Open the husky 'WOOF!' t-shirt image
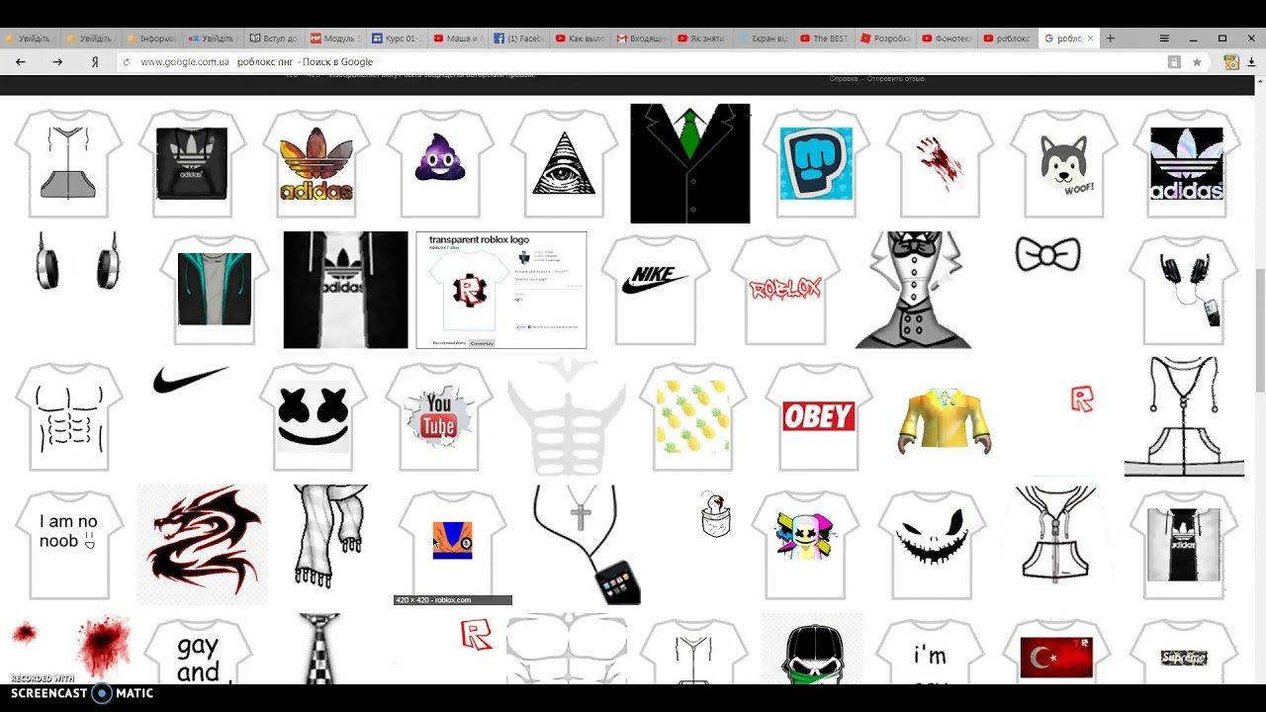The image size is (1266, 712). coord(1064,163)
